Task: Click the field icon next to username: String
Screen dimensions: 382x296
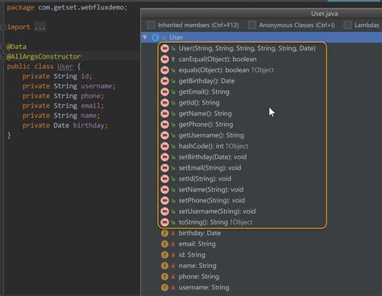Action: [x=164, y=287]
